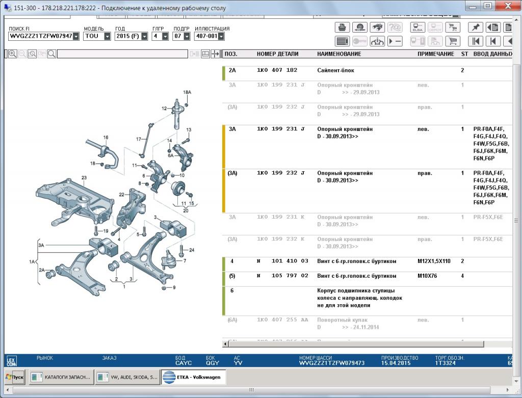The image size is (522, 398).
Task: Click the zoom-to-fit magnifier icon
Action: [32, 54]
